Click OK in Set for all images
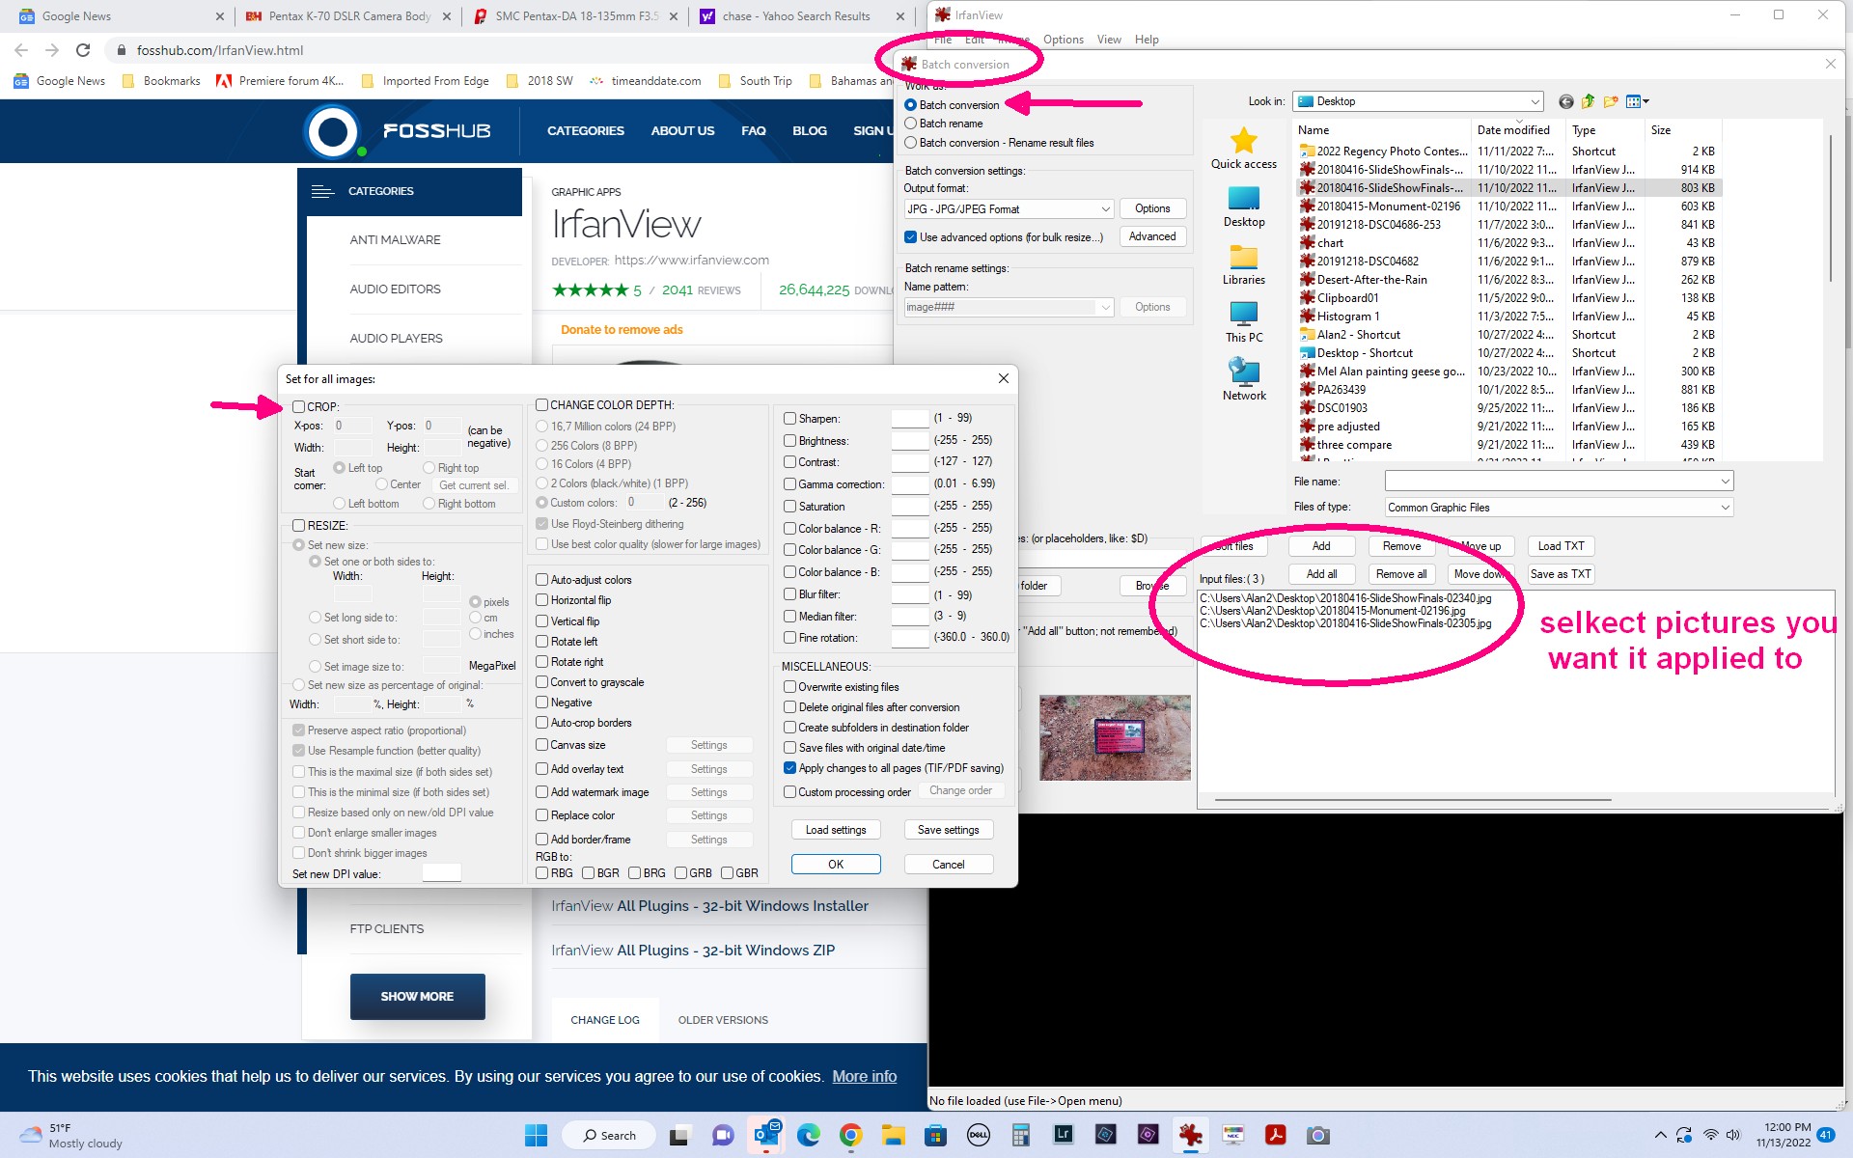The width and height of the screenshot is (1853, 1158). pyautogui.click(x=836, y=865)
